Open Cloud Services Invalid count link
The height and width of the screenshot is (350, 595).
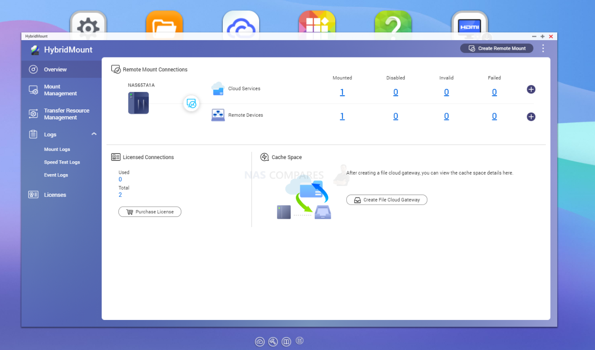point(446,92)
